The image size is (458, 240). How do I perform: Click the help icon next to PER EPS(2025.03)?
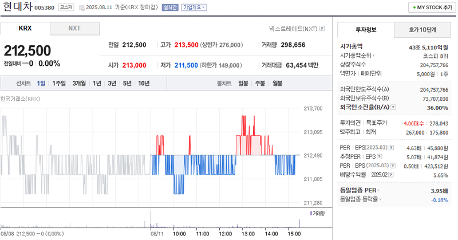tap(391, 148)
